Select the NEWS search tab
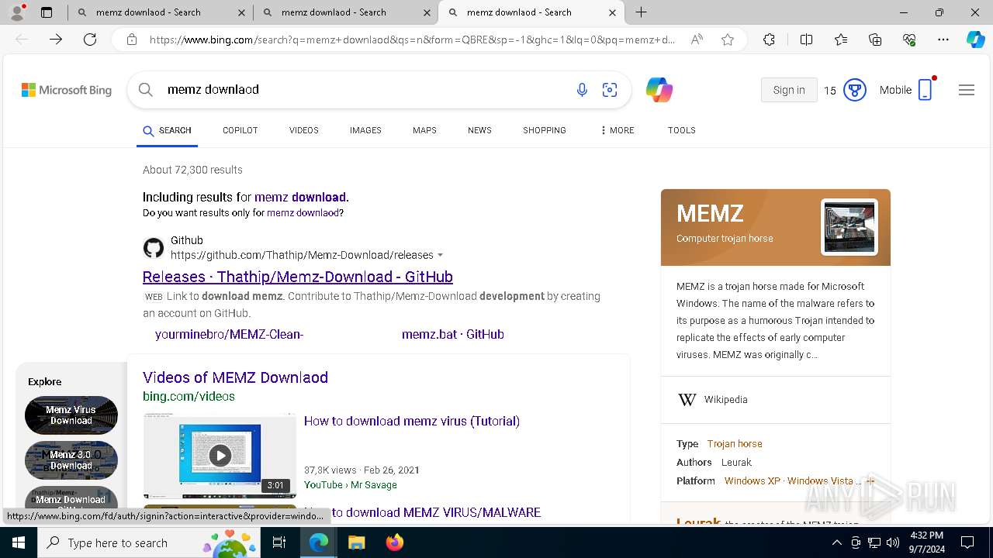This screenshot has width=993, height=558. coord(479,130)
